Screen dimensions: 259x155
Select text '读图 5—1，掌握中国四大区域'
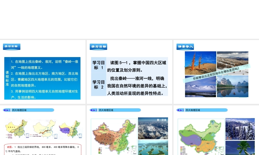(138, 63)
